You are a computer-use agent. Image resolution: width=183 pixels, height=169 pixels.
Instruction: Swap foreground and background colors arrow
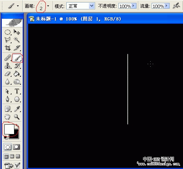pos(17,126)
